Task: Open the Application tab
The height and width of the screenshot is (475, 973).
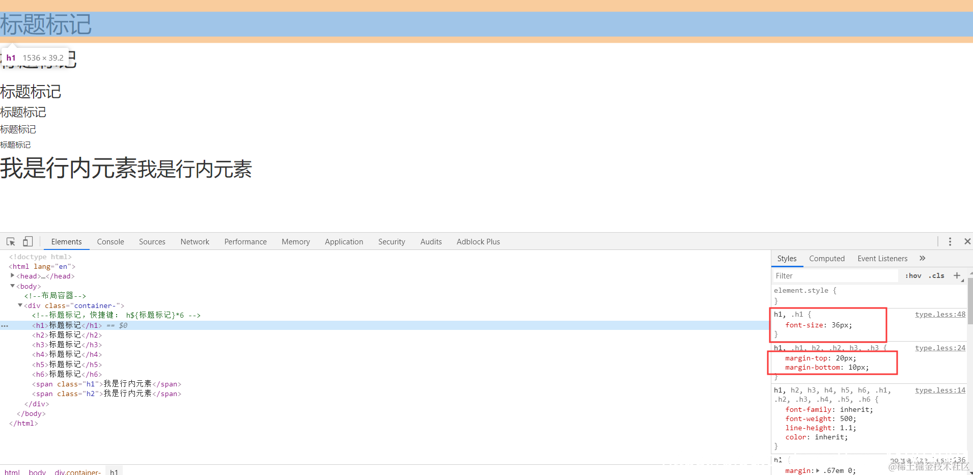Action: 344,242
